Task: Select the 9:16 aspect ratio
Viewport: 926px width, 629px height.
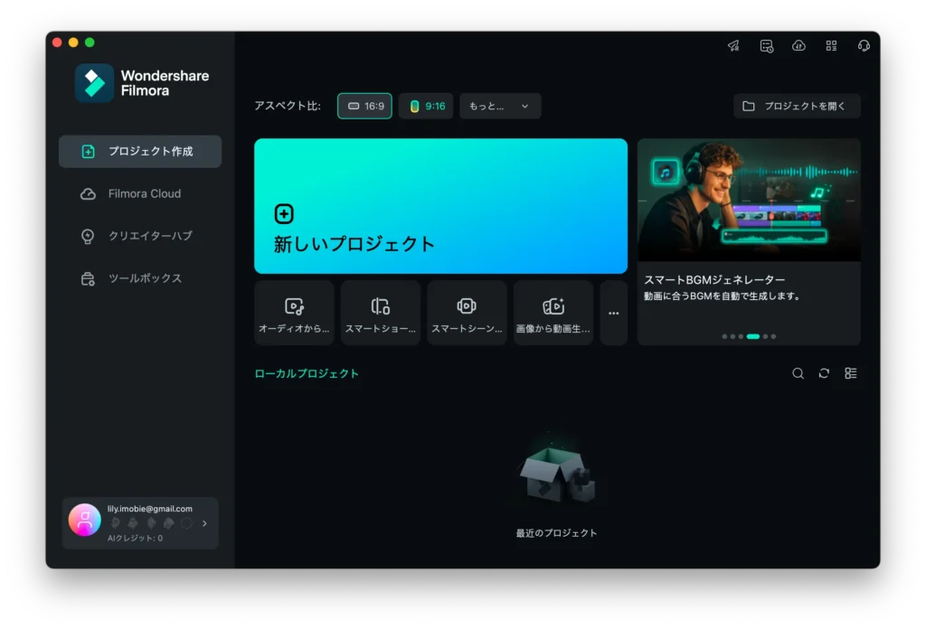Action: point(426,106)
